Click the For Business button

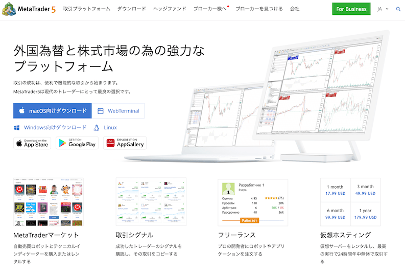(351, 9)
